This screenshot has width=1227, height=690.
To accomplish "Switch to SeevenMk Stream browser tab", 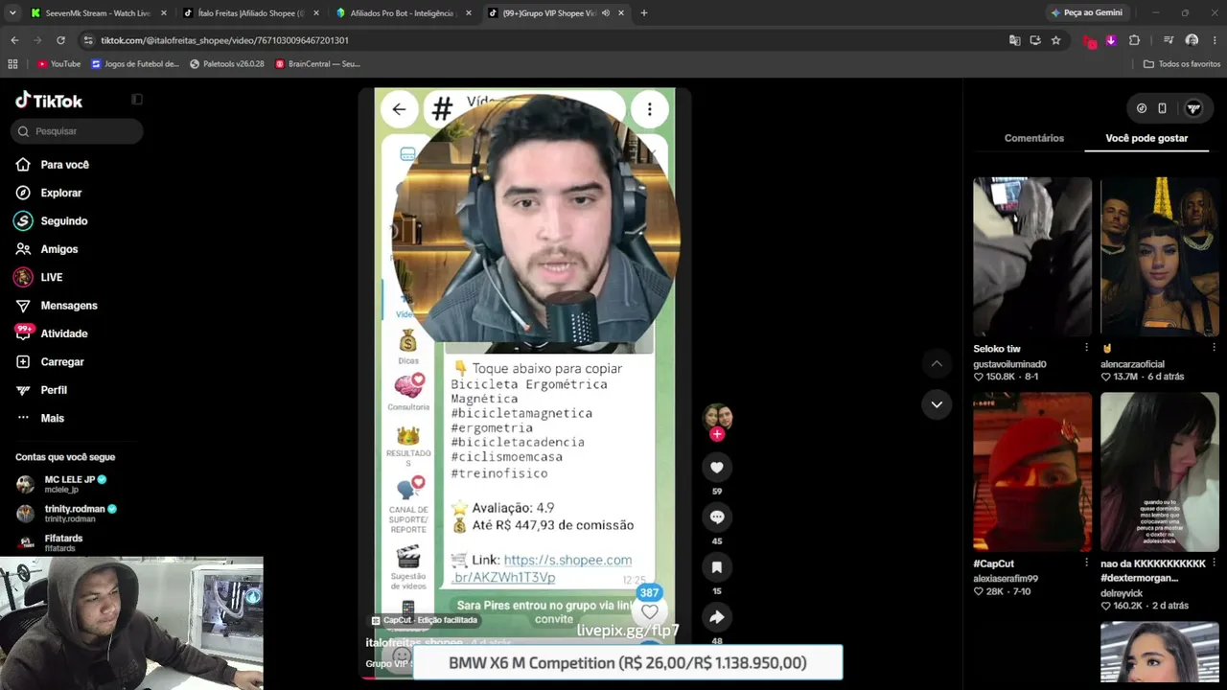I will point(96,13).
